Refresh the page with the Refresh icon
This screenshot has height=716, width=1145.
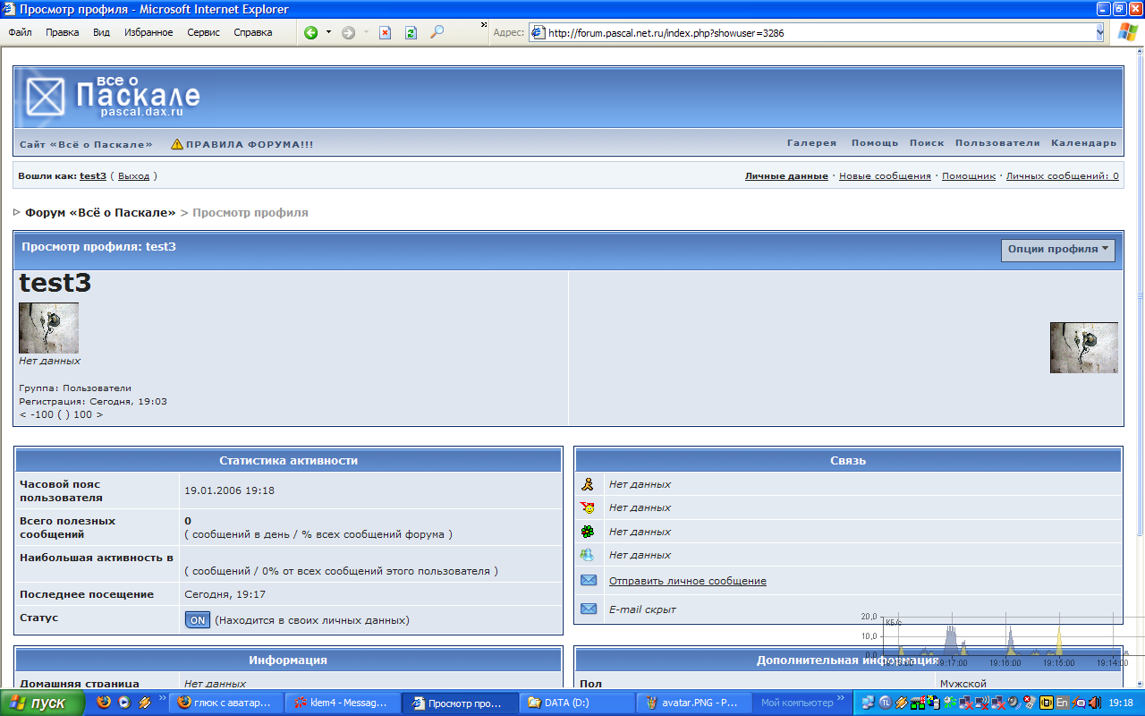click(x=411, y=32)
